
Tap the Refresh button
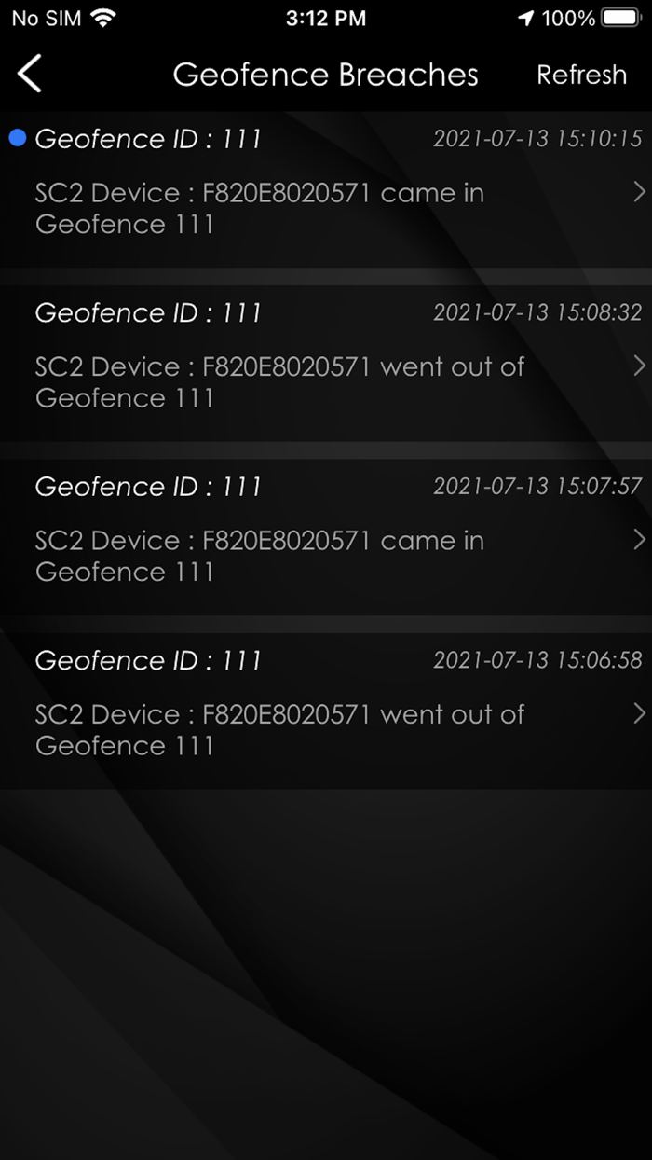[x=582, y=75]
